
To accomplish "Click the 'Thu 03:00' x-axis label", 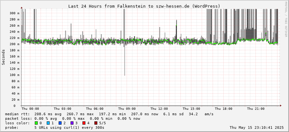I will click(x=63, y=109).
